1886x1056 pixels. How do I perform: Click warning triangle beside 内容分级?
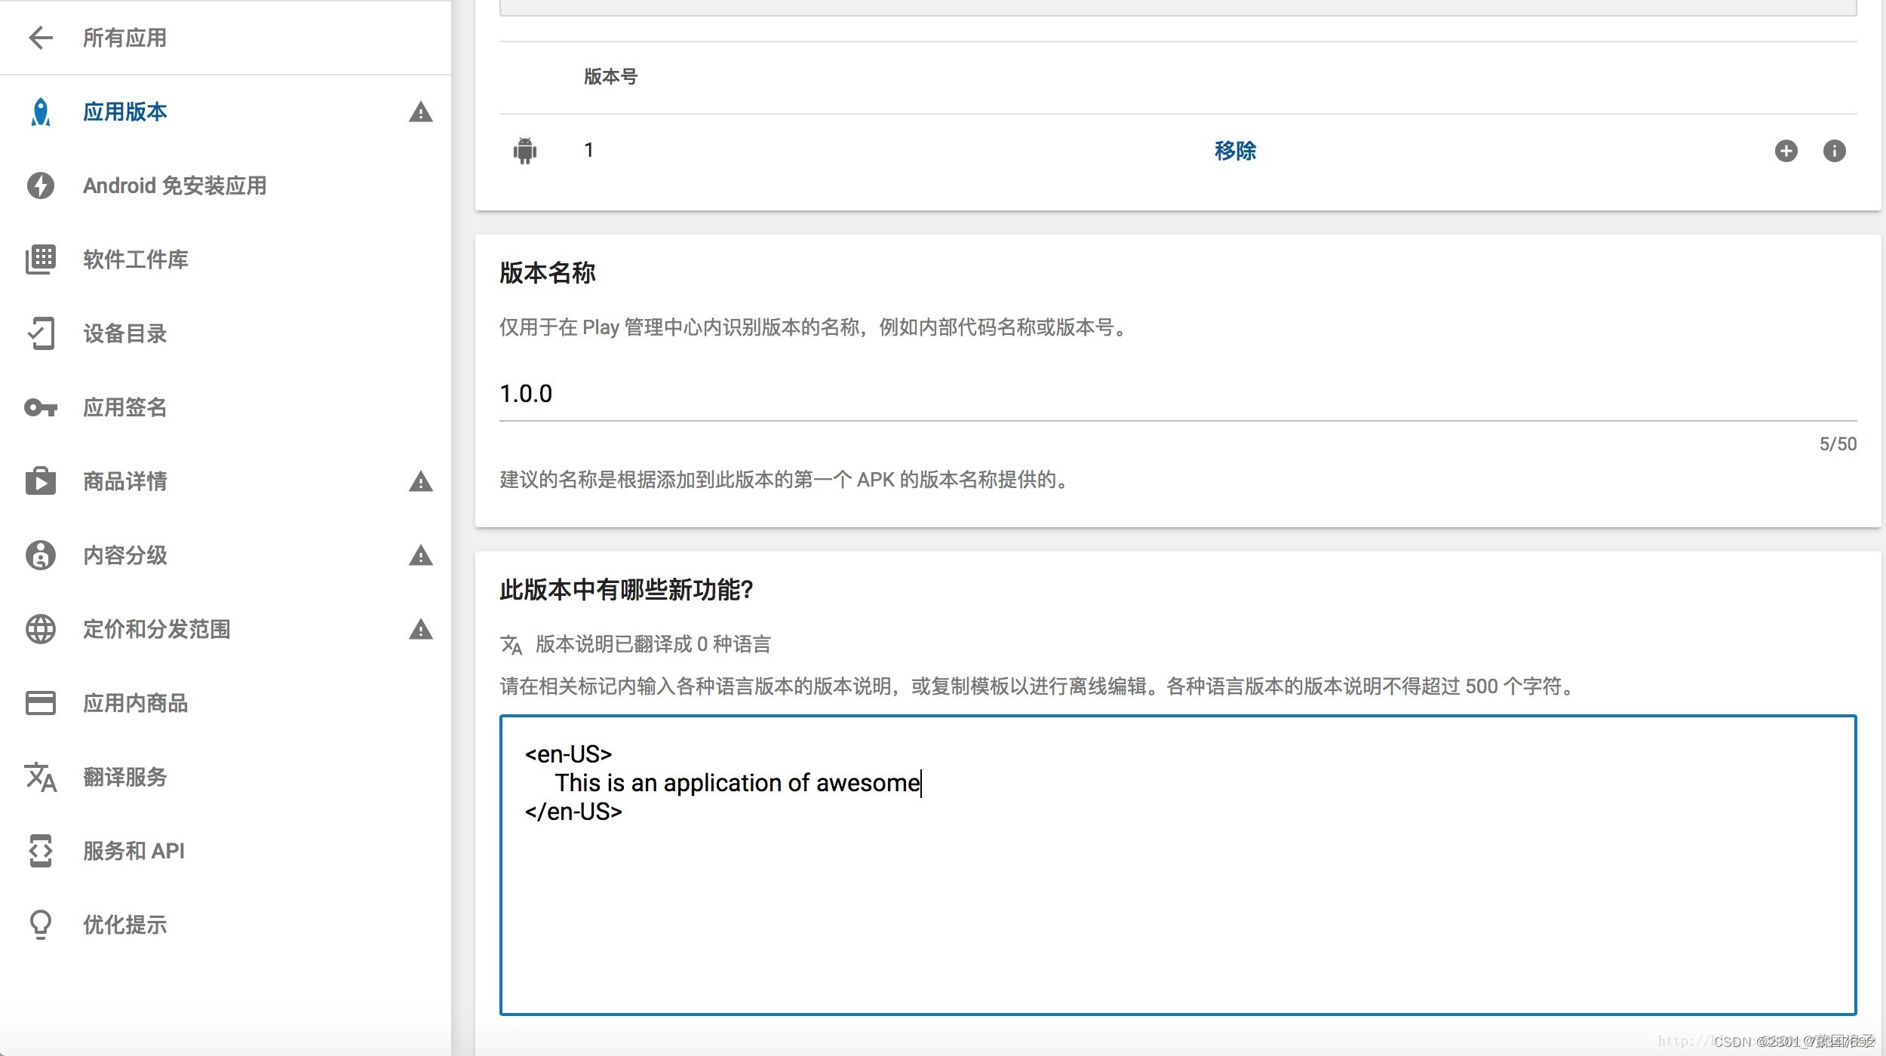point(421,555)
